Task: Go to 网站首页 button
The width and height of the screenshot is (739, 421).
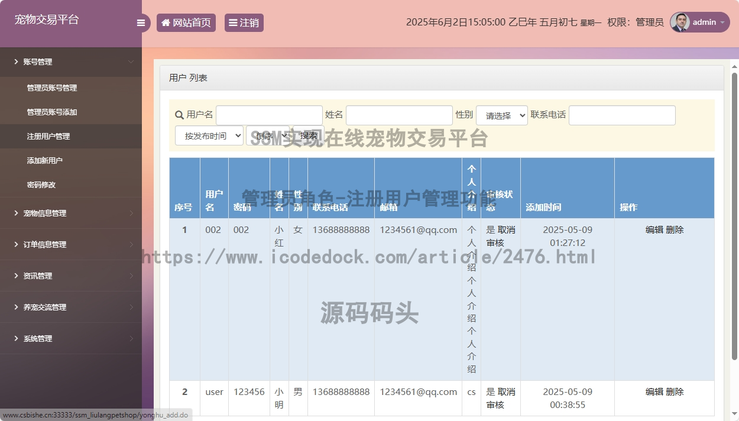Action: pyautogui.click(x=186, y=23)
